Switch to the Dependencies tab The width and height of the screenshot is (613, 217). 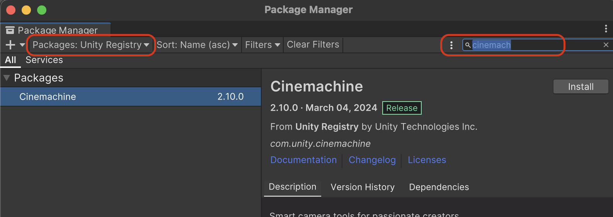pyautogui.click(x=439, y=187)
